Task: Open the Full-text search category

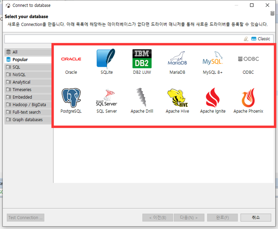Action: (x=28, y=112)
